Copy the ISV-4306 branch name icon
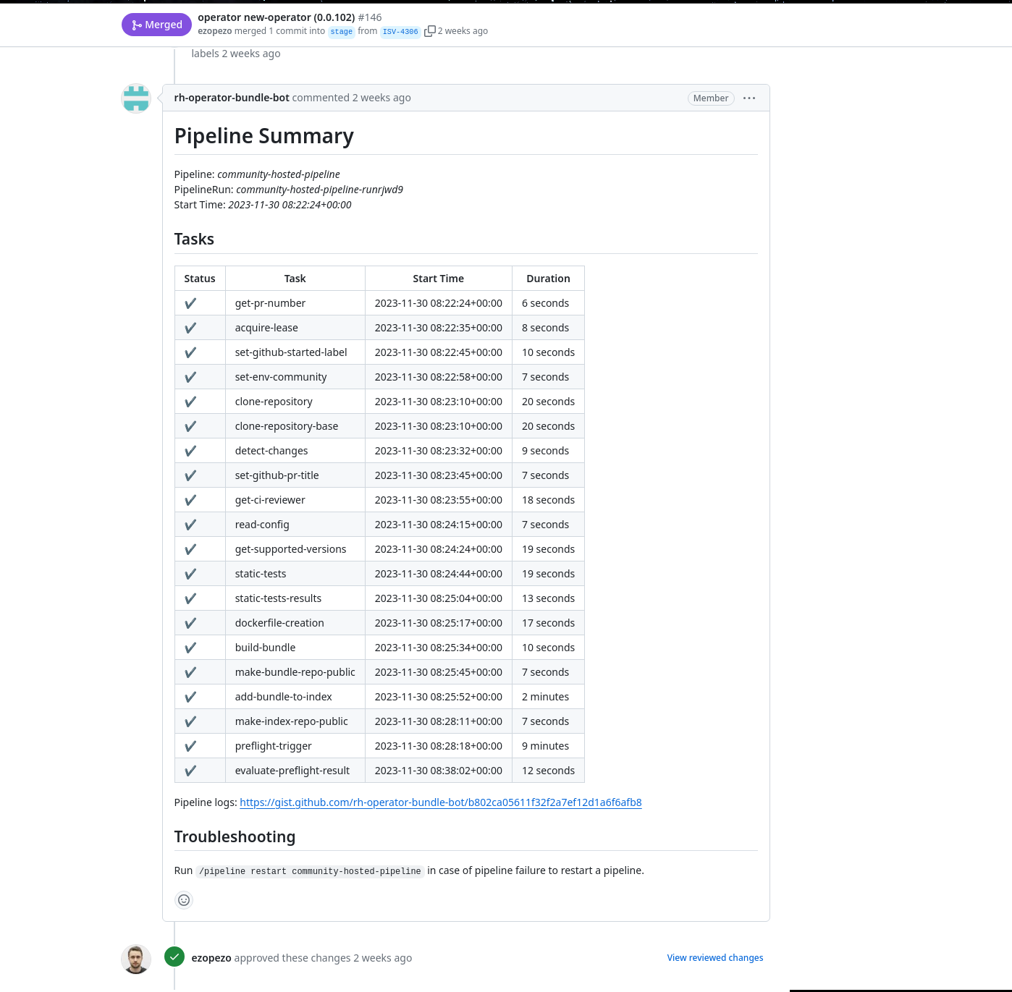 click(429, 31)
